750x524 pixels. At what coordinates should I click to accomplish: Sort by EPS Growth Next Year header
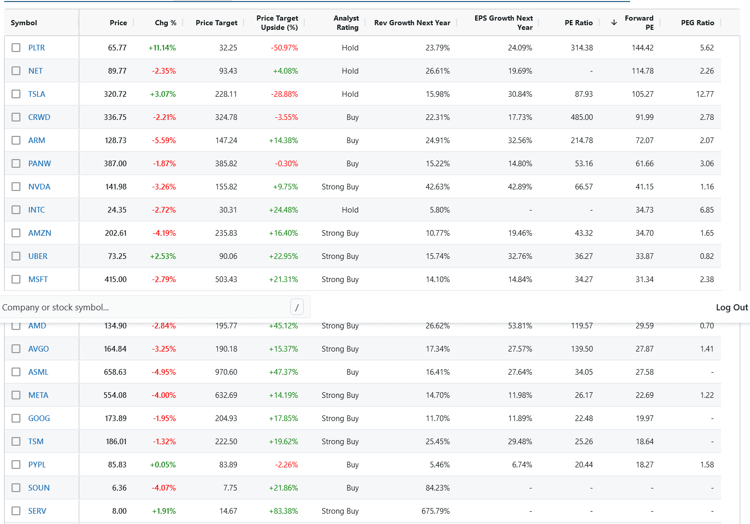(503, 23)
